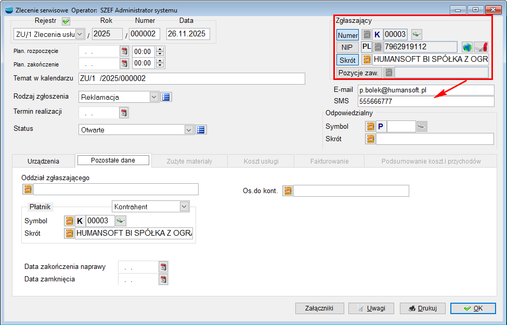Click calendar icon next to Plan. rozpoczęcie
The width and height of the screenshot is (507, 325).
click(124, 51)
